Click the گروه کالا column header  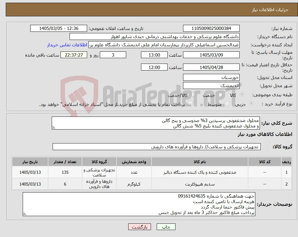[x=99, y=162]
